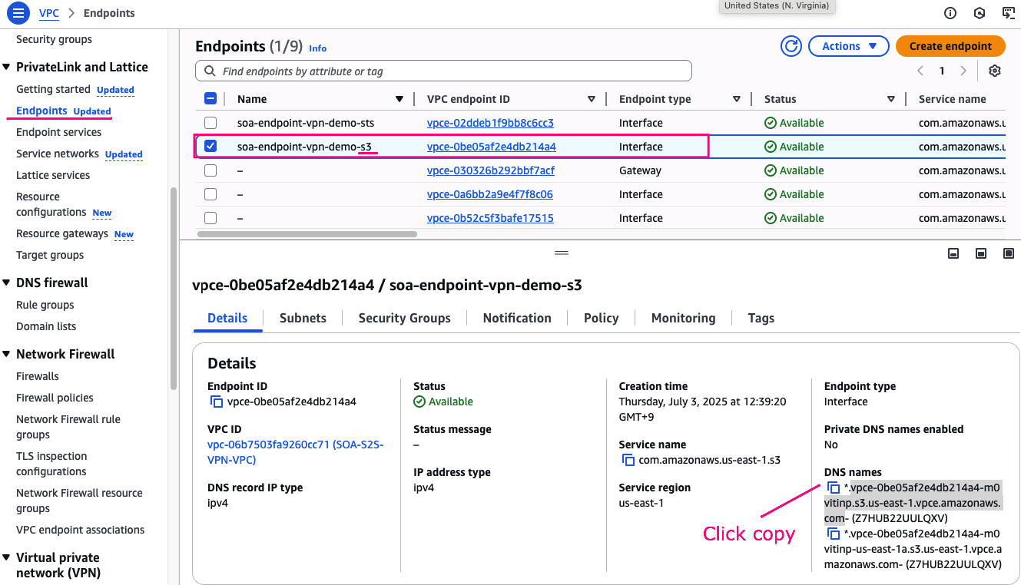Screen dimensions: 1021x585
Task: Switch to the Security Groups tab
Action: click(x=404, y=318)
